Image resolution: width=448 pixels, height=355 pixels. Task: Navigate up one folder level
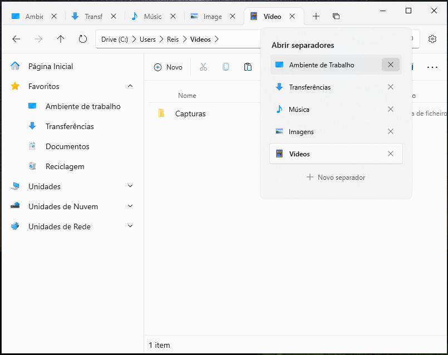[61, 39]
